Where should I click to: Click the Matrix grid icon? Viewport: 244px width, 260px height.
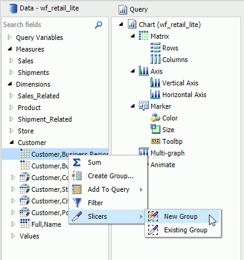(143, 36)
